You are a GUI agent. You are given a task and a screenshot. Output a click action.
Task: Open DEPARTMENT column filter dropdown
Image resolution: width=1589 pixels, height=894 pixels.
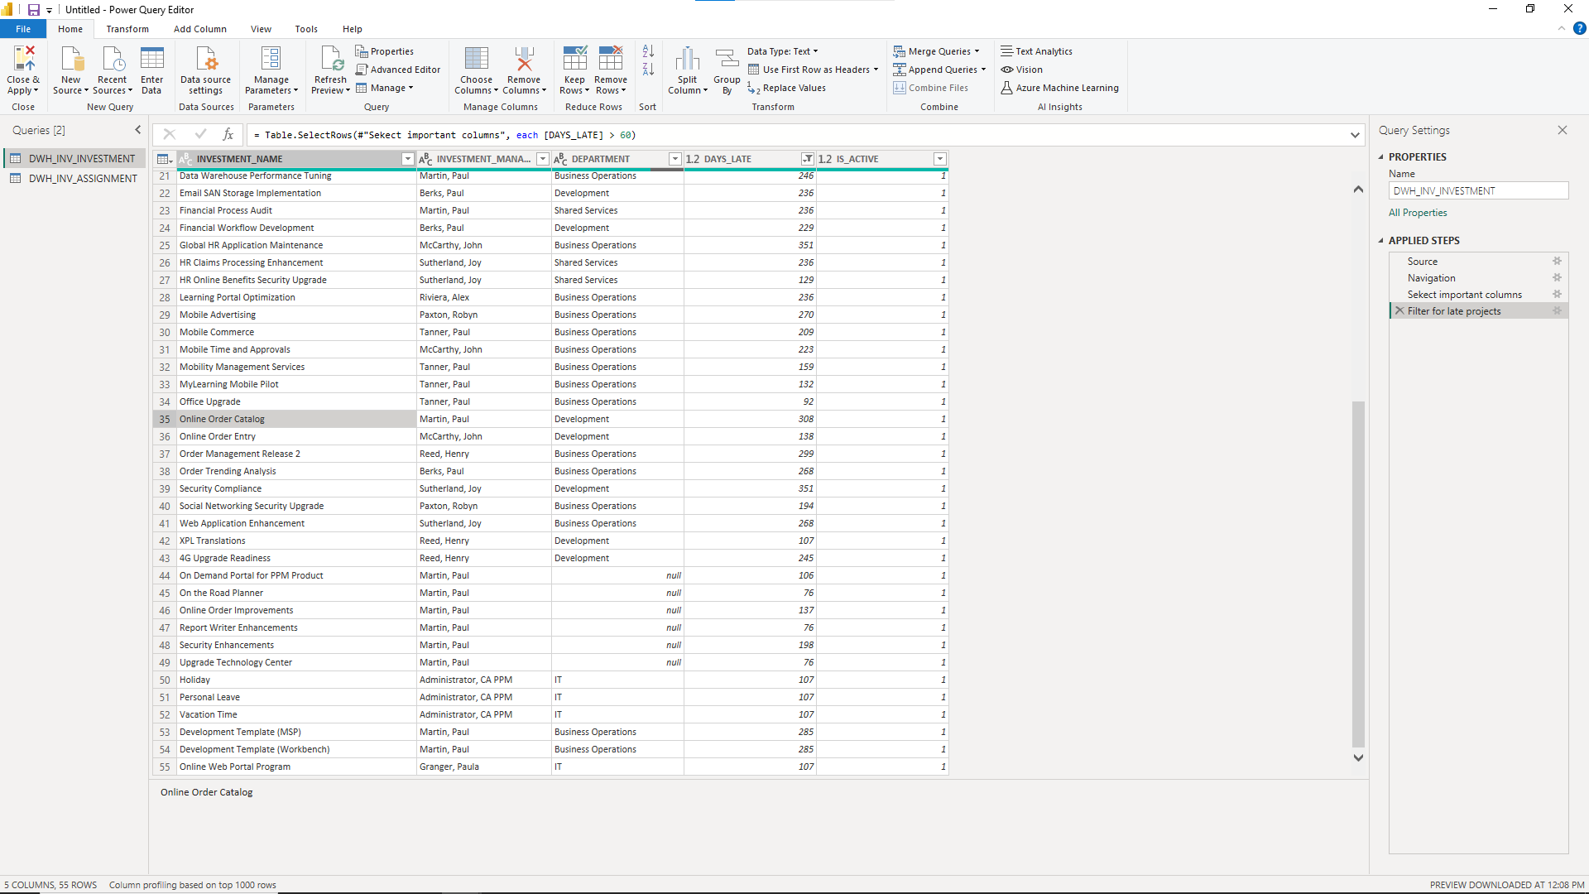click(674, 159)
